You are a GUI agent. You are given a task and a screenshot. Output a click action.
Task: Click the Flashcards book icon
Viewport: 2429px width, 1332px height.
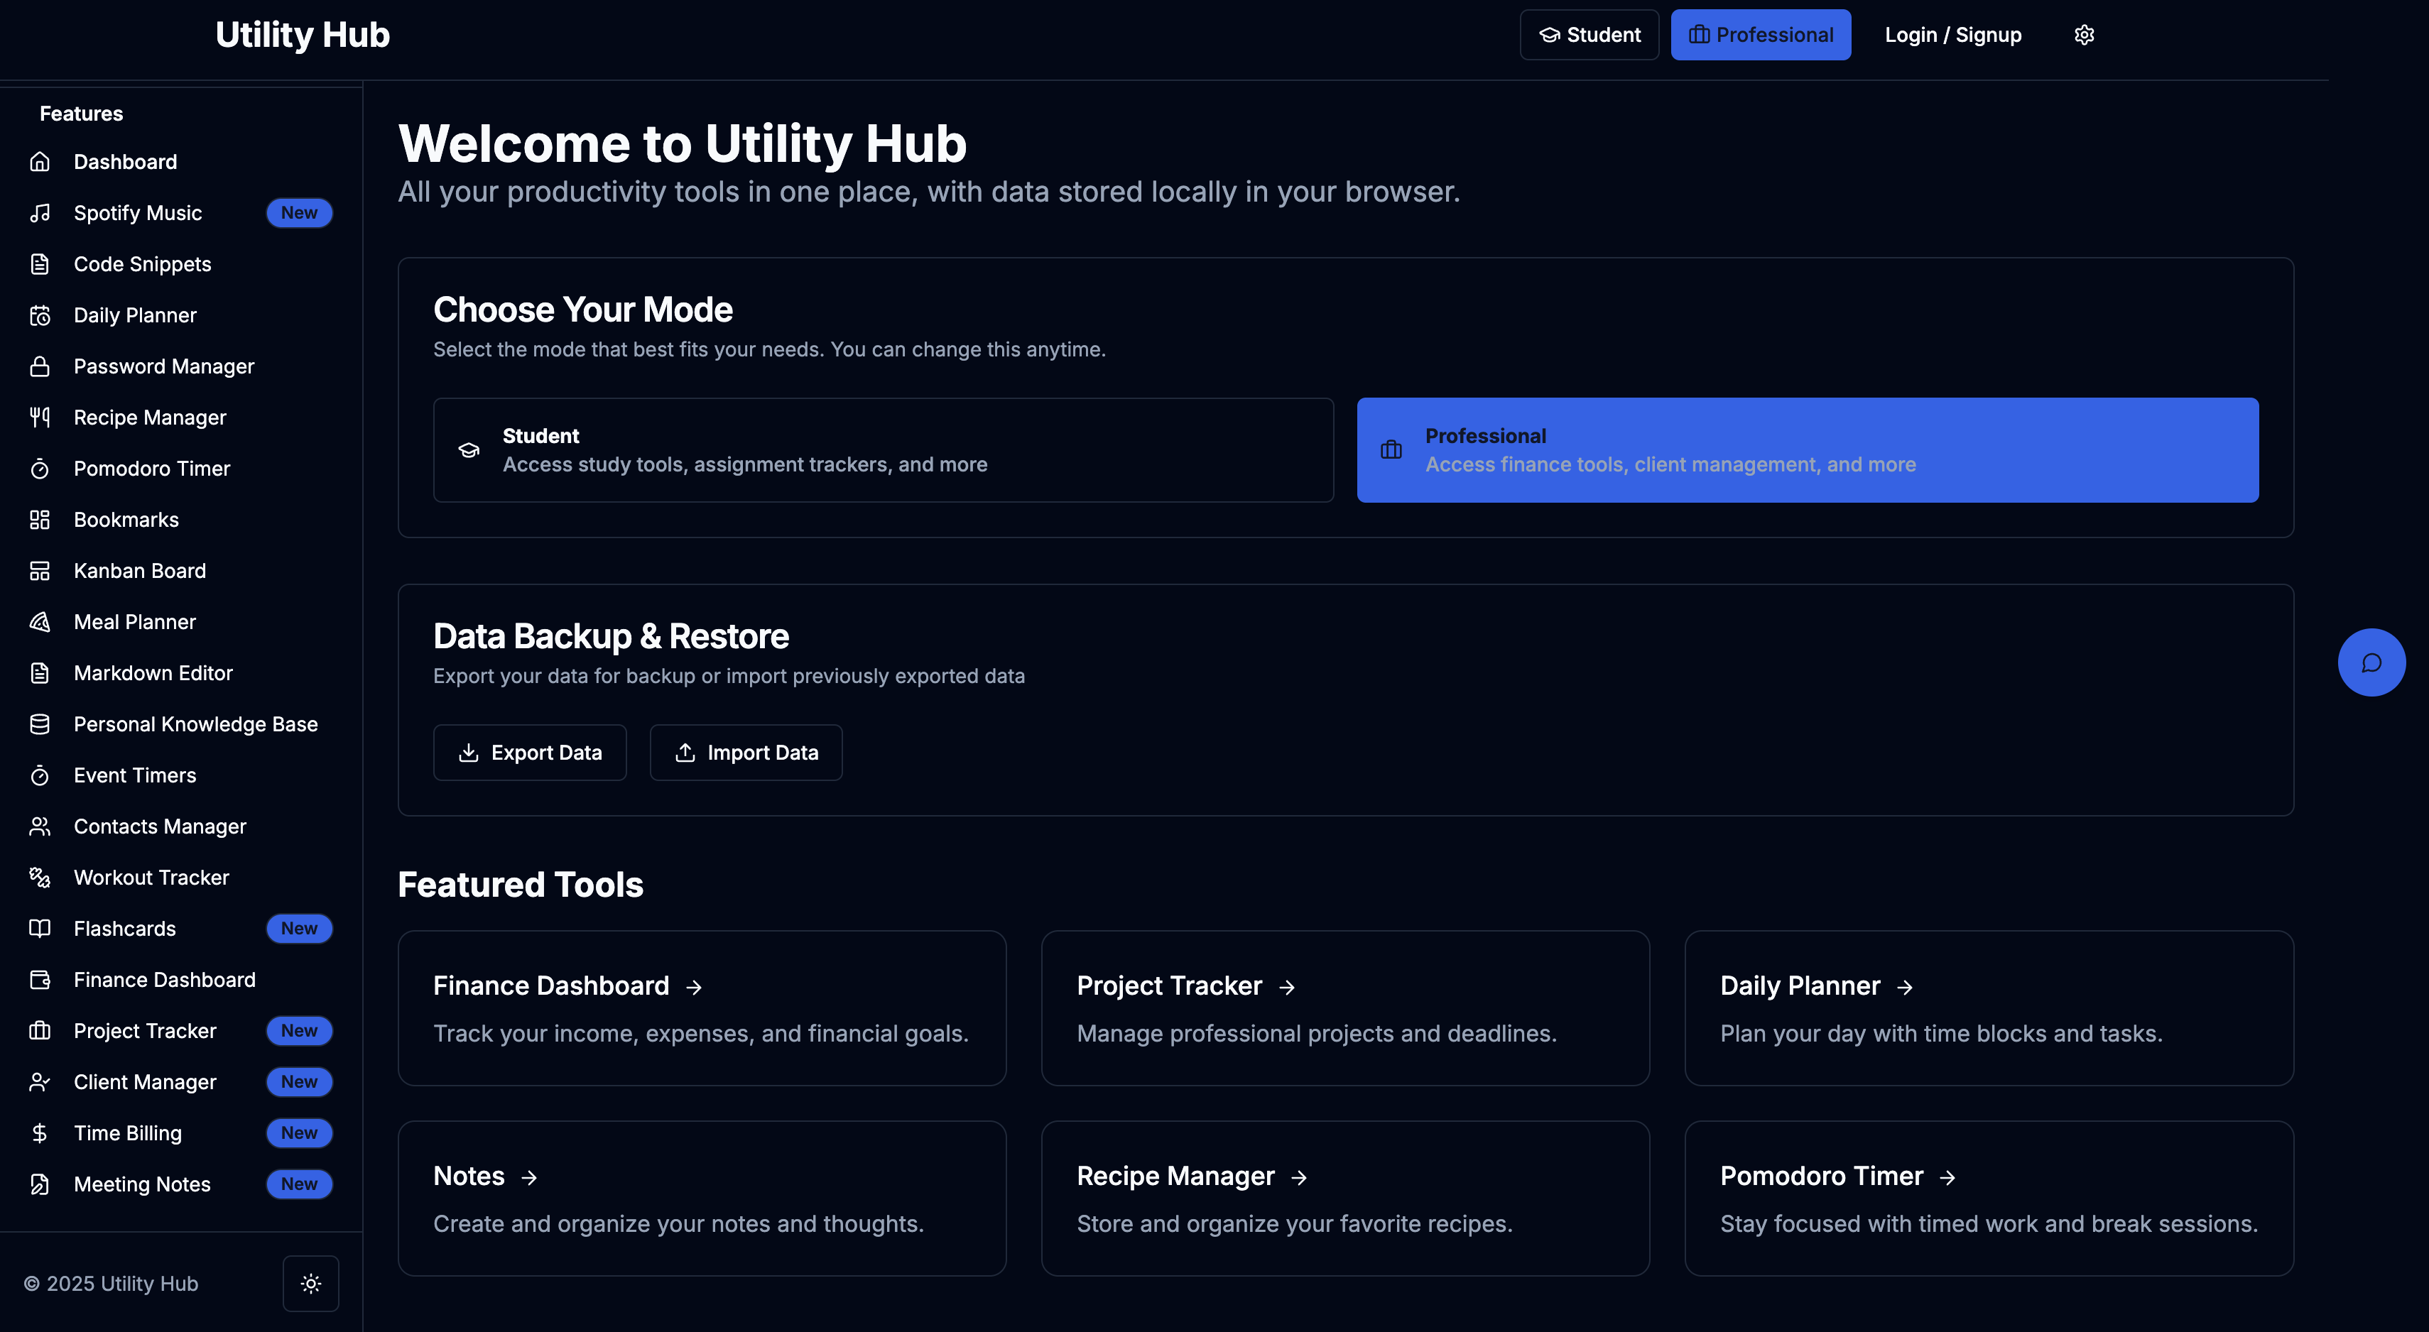point(40,929)
